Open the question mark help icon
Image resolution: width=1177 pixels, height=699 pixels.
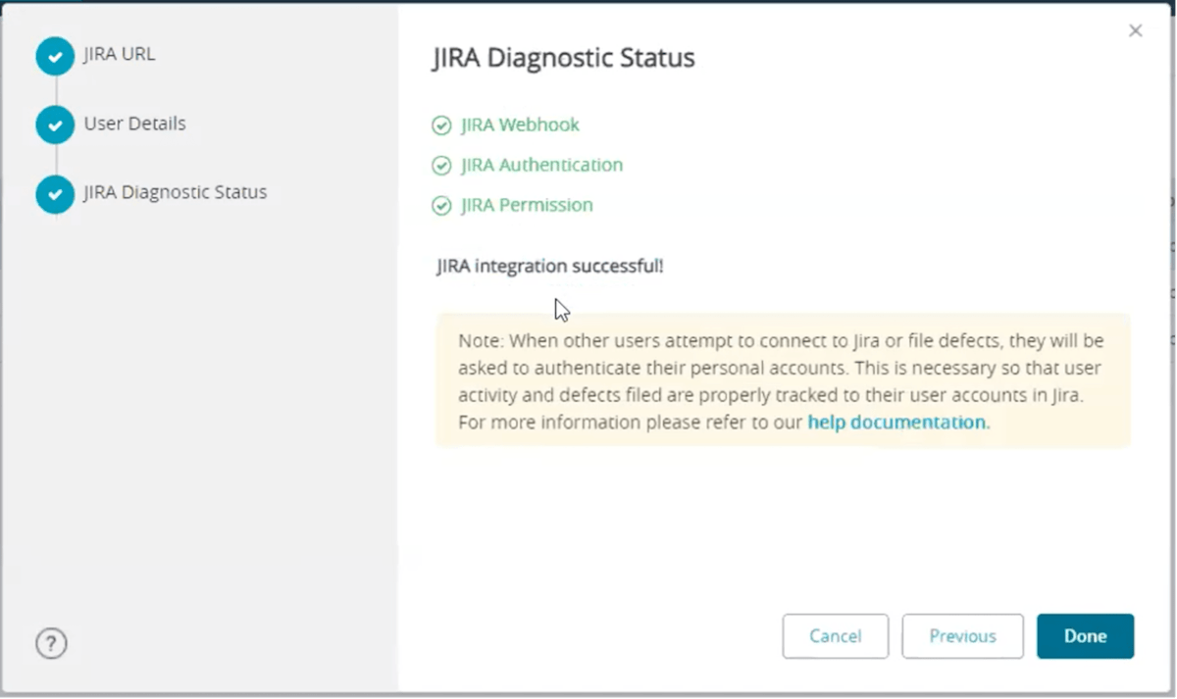pyautogui.click(x=51, y=643)
